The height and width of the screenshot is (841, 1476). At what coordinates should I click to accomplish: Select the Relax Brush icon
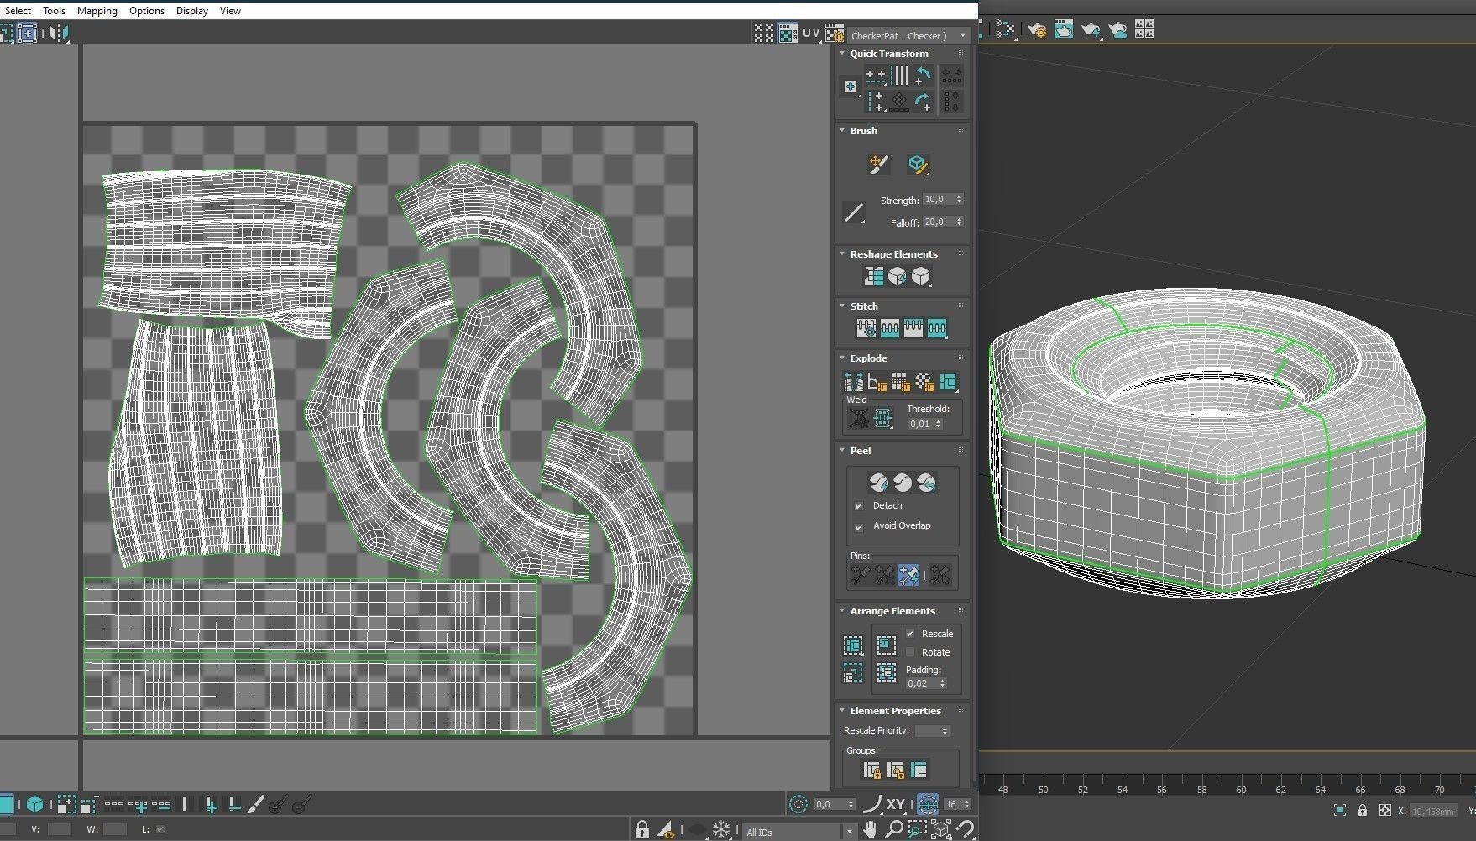917,165
